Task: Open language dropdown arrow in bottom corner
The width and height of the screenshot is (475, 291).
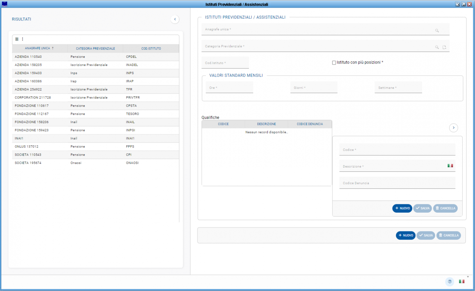Action: click(x=468, y=277)
